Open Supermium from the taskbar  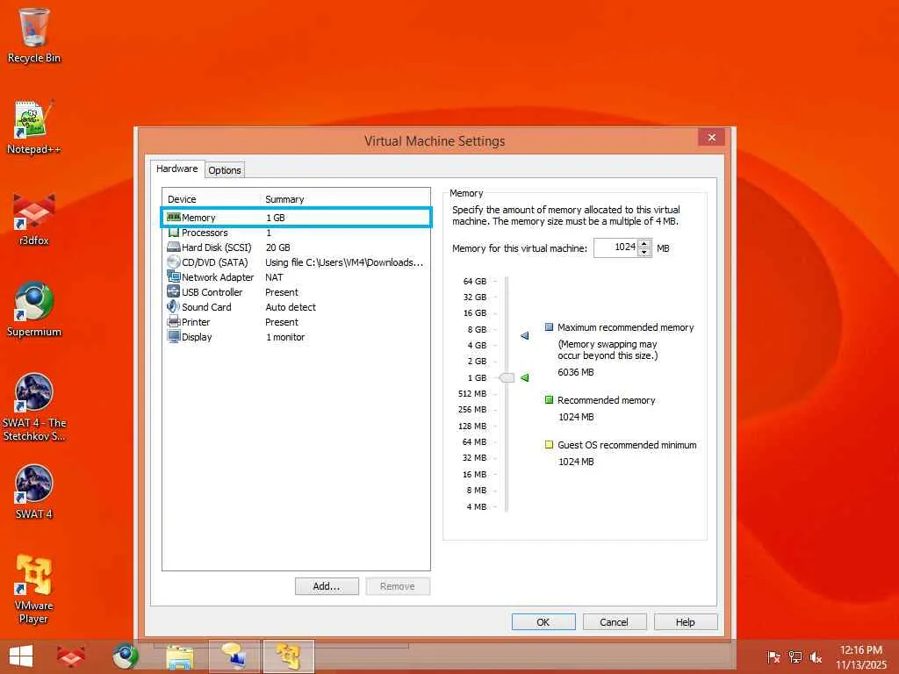point(125,656)
